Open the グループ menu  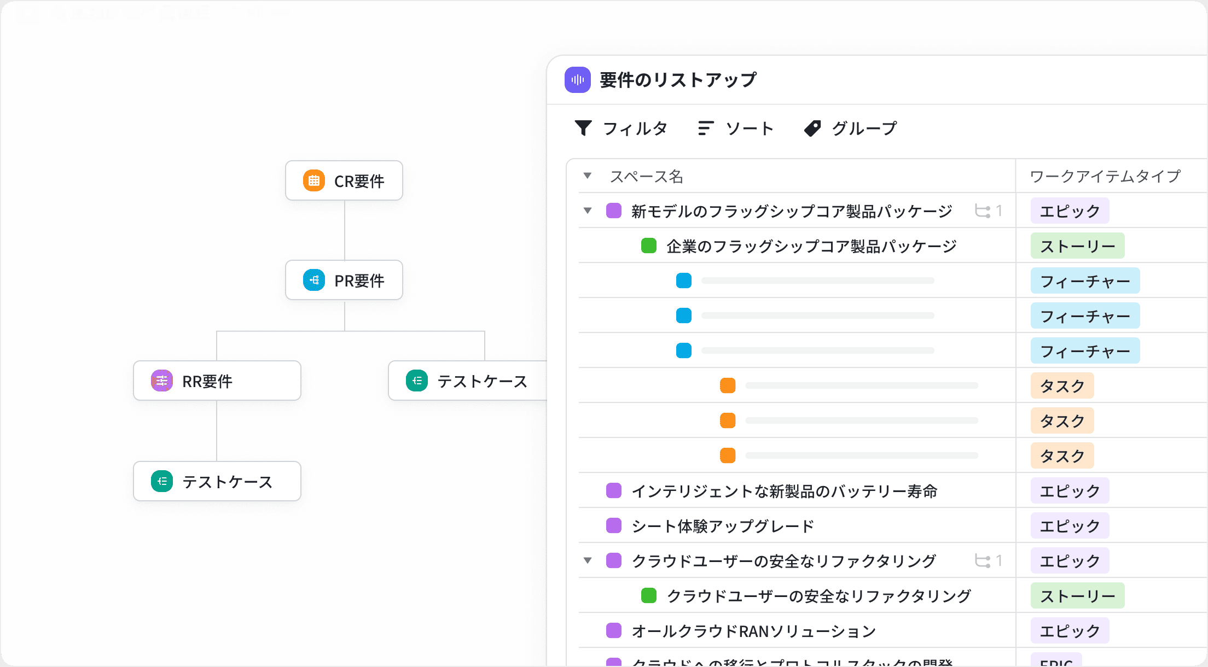[x=863, y=127]
